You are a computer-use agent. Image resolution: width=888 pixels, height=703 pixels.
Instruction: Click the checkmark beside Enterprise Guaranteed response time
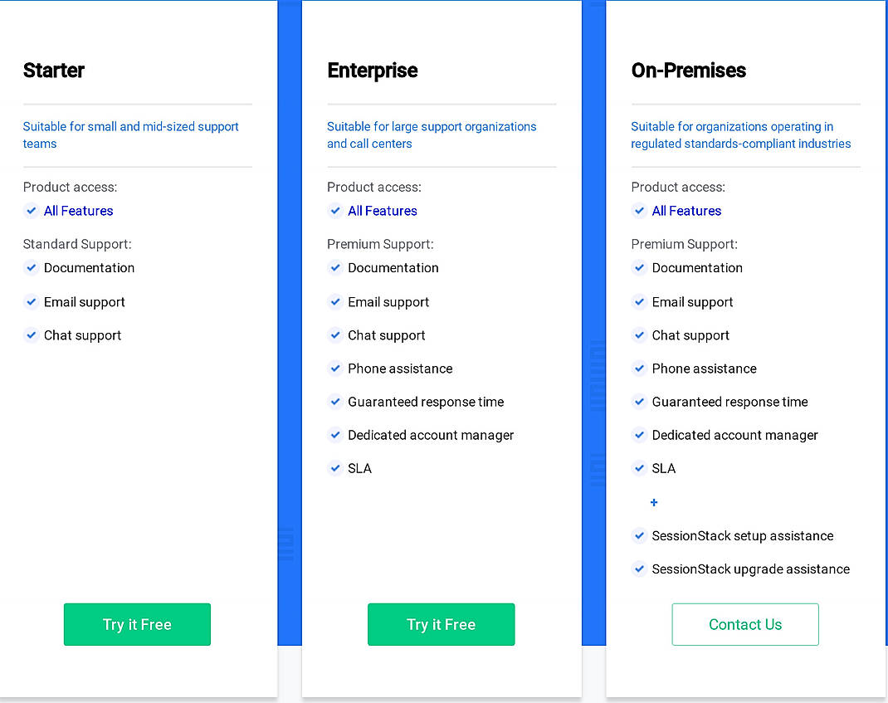pos(334,402)
